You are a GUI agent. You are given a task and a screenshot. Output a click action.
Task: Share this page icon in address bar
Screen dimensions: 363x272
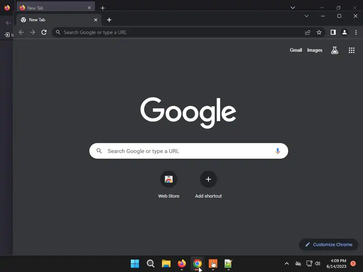[308, 32]
